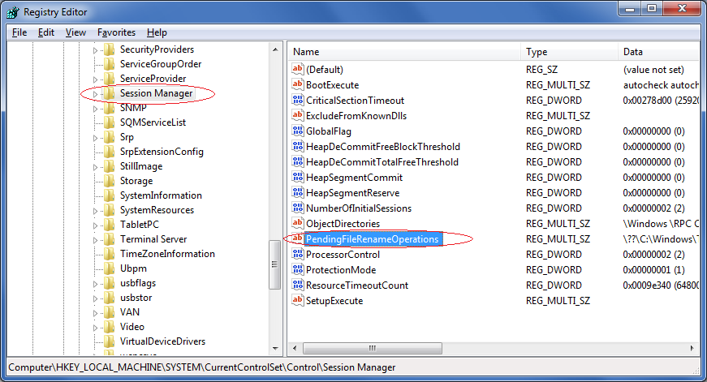This screenshot has width=707, height=382.
Task: Expand the Session Manager key arrow
Action: (x=95, y=94)
